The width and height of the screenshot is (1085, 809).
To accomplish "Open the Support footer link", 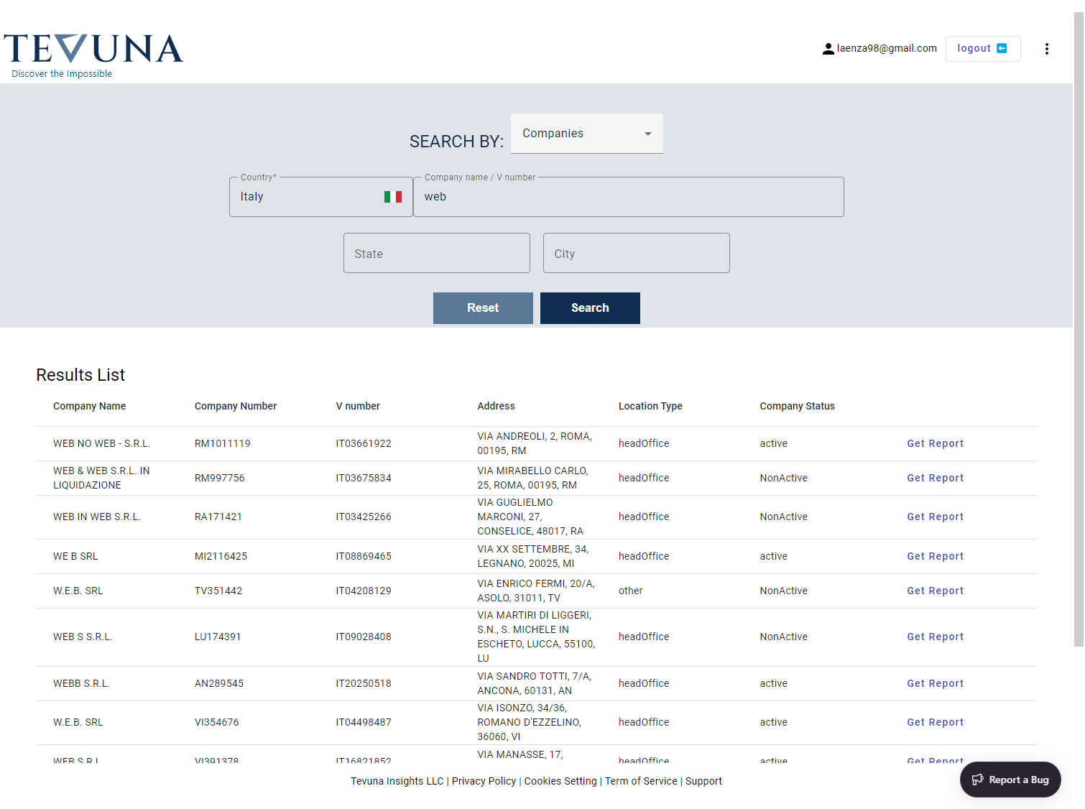I will click(703, 782).
